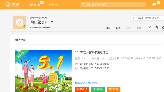Click the magnifier icon in top search

pyautogui.click(x=83, y=5)
